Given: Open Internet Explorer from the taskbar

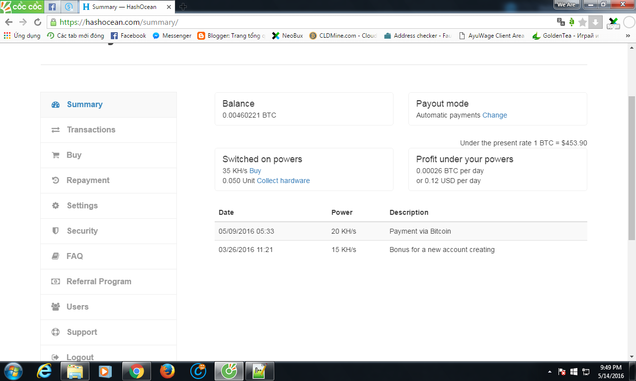Looking at the screenshot, I should 44,371.
